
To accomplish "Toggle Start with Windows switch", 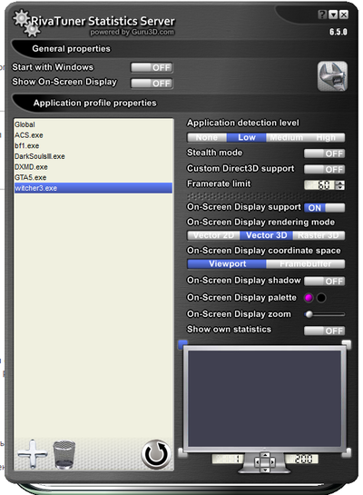I will pos(152,67).
